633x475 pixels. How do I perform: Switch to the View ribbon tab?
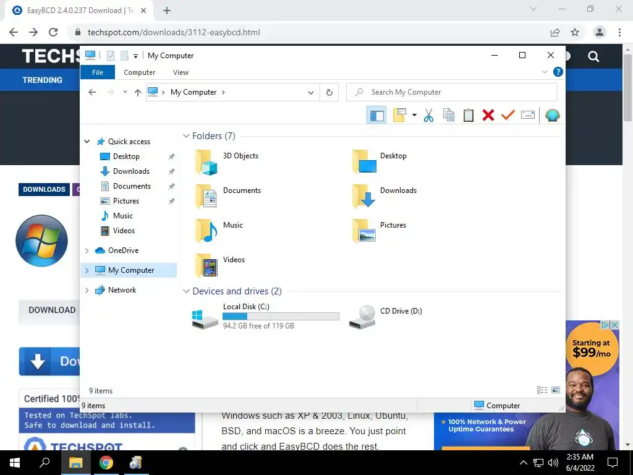181,72
